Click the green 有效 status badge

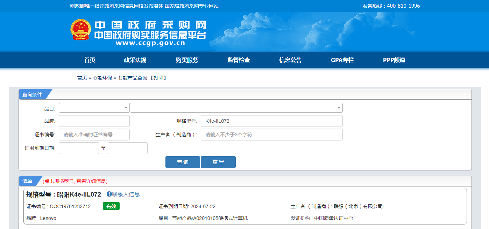(x=111, y=206)
